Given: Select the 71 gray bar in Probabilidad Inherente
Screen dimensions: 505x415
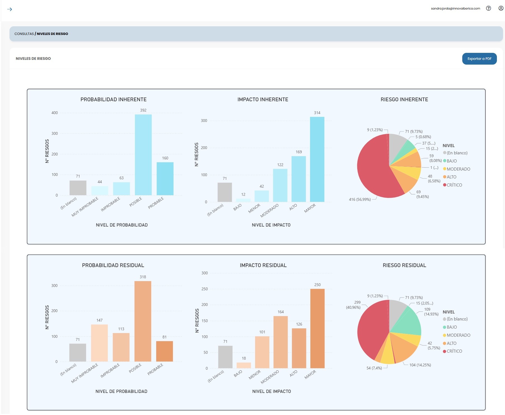Looking at the screenshot, I should pos(78,188).
